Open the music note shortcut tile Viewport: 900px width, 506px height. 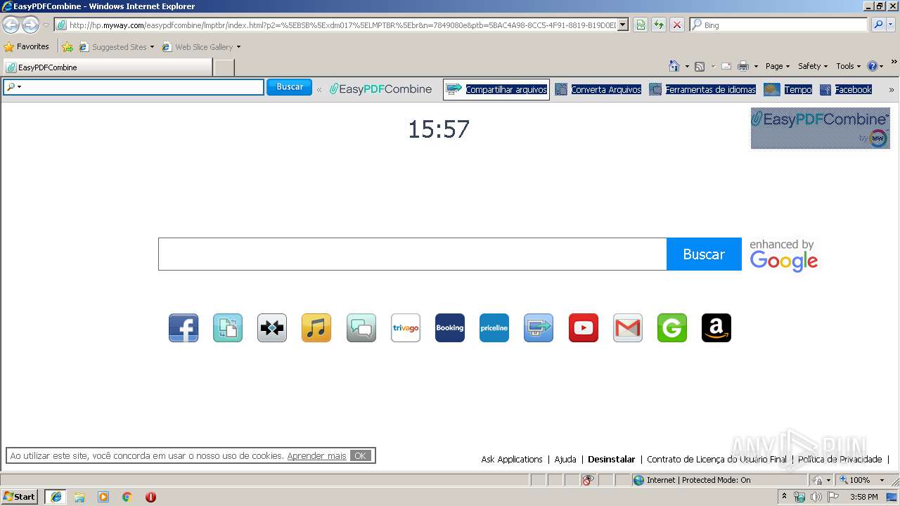pyautogui.click(x=316, y=328)
